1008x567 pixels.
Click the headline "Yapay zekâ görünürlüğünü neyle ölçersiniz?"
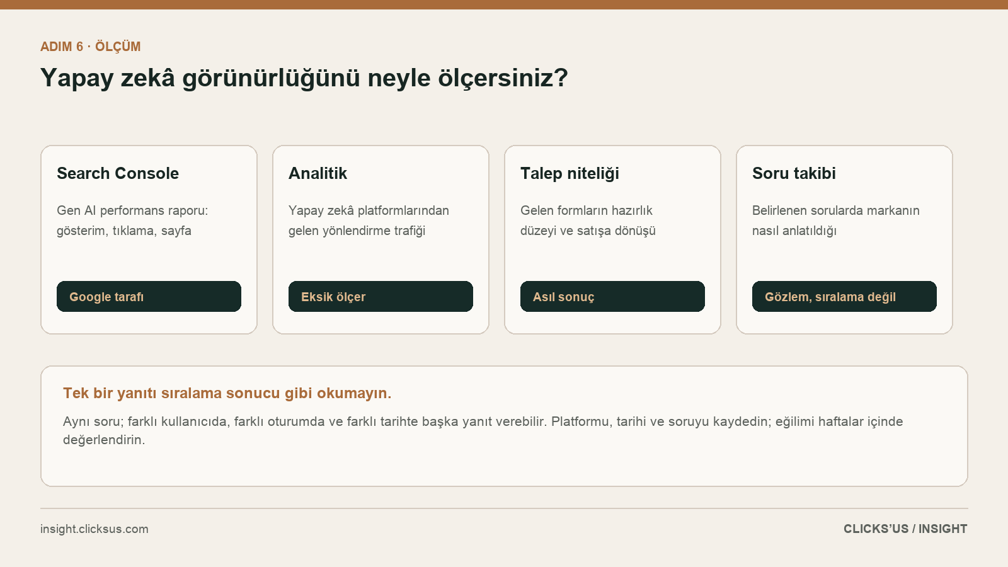[x=304, y=78]
